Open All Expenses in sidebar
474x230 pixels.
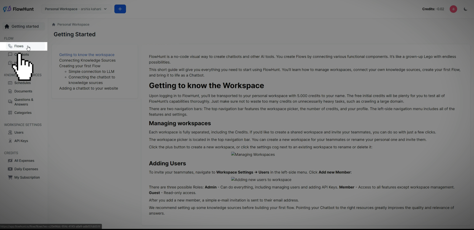24,161
